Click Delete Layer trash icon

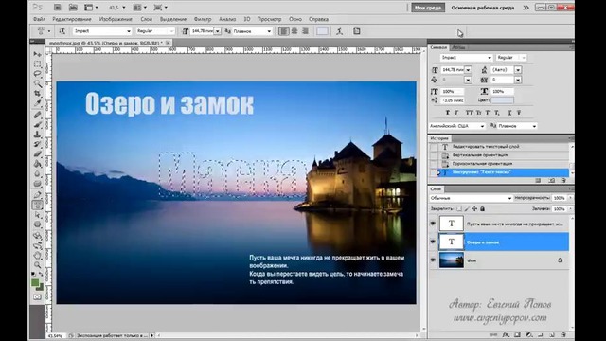pyautogui.click(x=564, y=334)
